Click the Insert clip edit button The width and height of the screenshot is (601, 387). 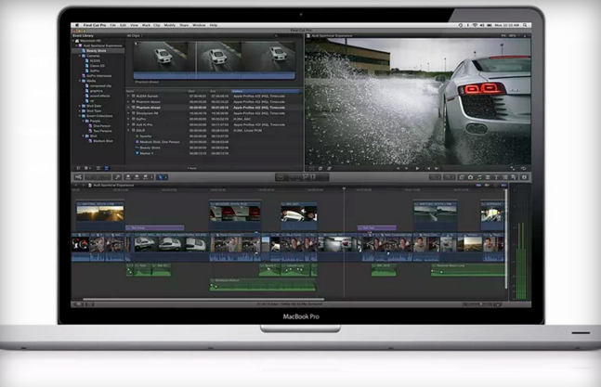point(137,177)
